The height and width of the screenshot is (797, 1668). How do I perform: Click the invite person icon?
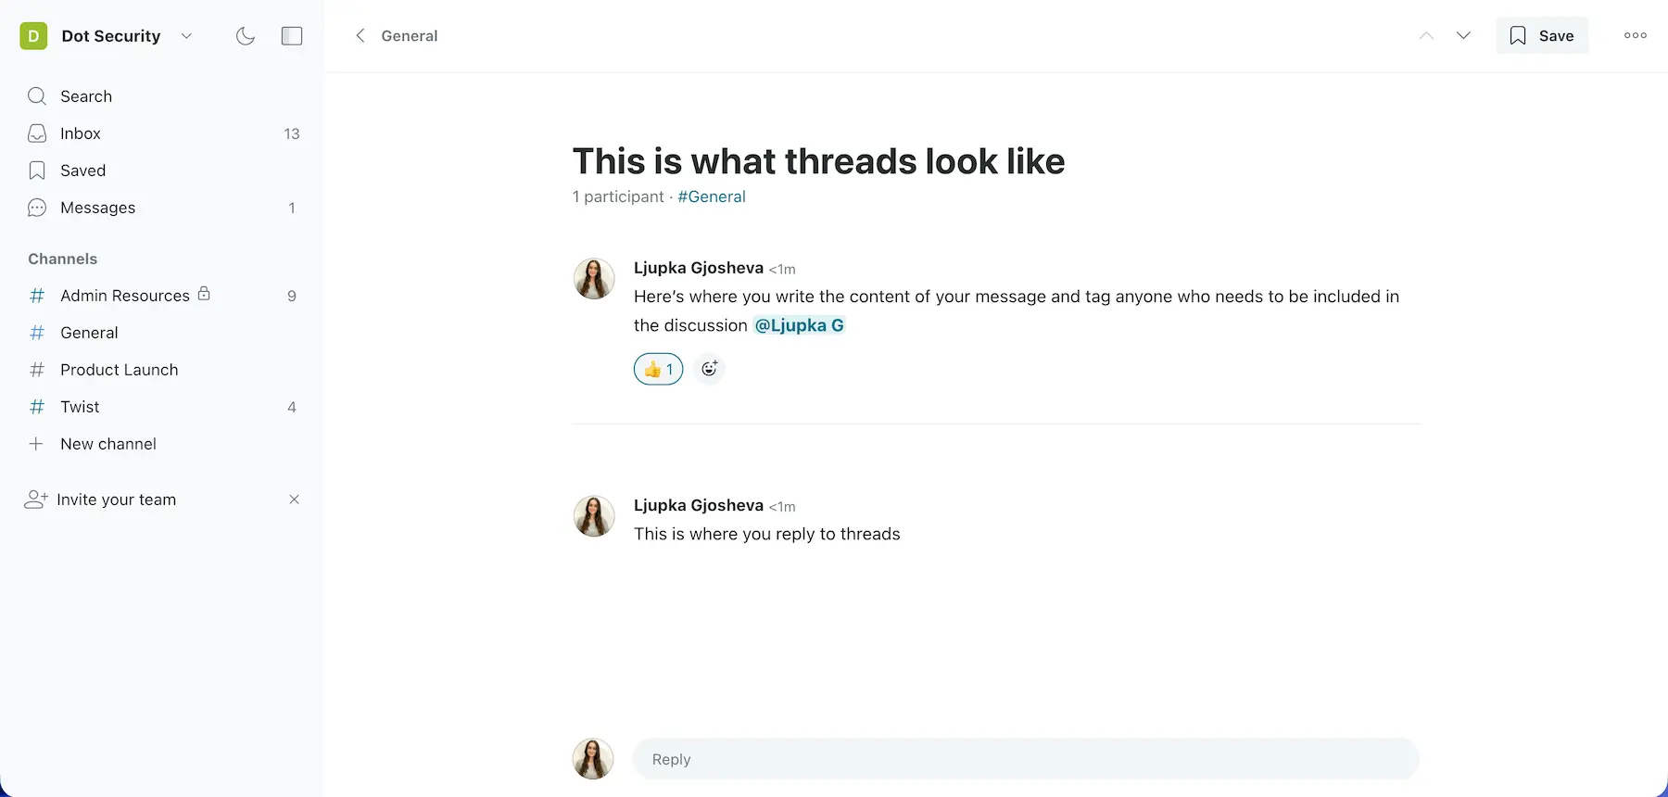click(35, 500)
